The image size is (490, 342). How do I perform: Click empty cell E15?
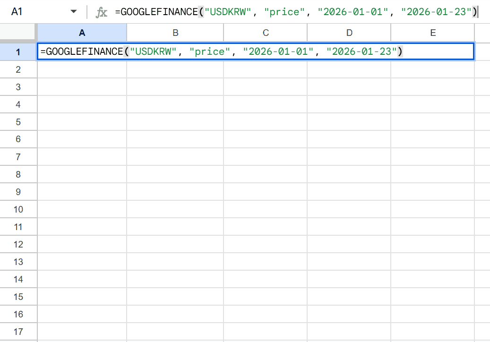point(432,297)
